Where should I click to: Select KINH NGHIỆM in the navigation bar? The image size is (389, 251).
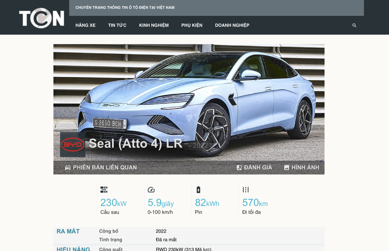point(154,25)
